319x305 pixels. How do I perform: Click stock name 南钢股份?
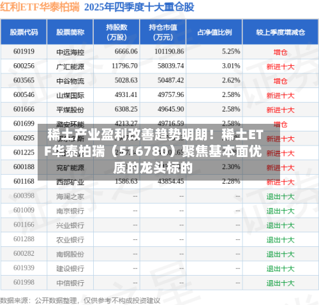coord(70,255)
